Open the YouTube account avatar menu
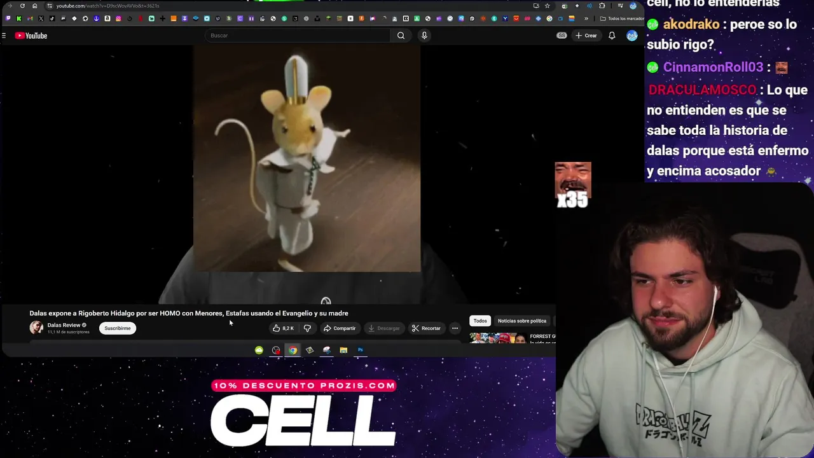814x458 pixels. click(x=631, y=36)
